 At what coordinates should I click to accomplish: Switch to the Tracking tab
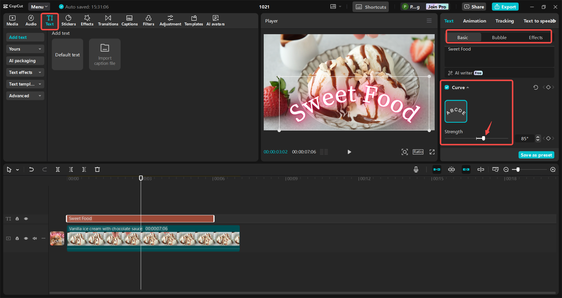coord(504,21)
